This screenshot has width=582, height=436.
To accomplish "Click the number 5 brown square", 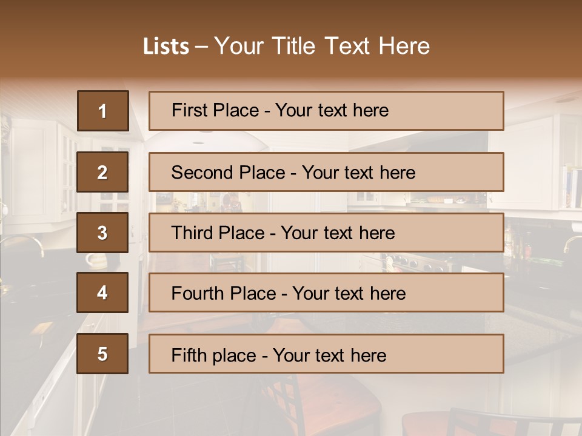I will (102, 354).
